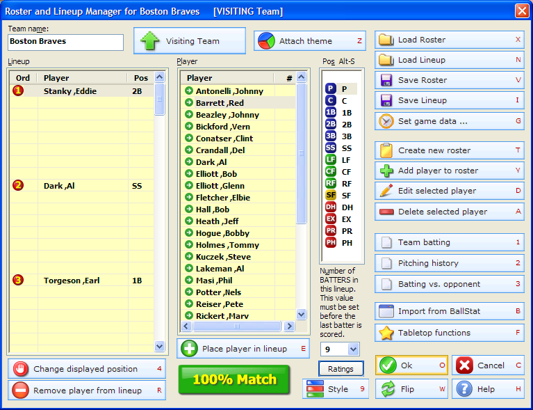Click player list horizontal scrollbar right arrow
The height and width of the screenshot is (410, 533).
point(289,326)
